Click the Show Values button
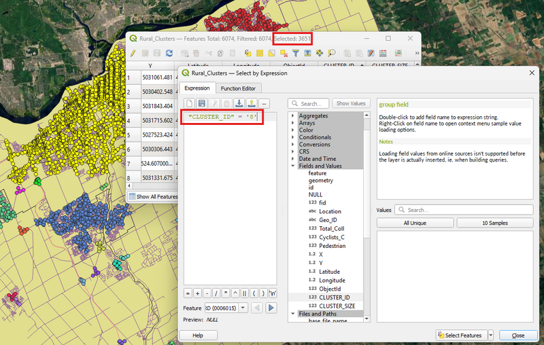 [351, 103]
